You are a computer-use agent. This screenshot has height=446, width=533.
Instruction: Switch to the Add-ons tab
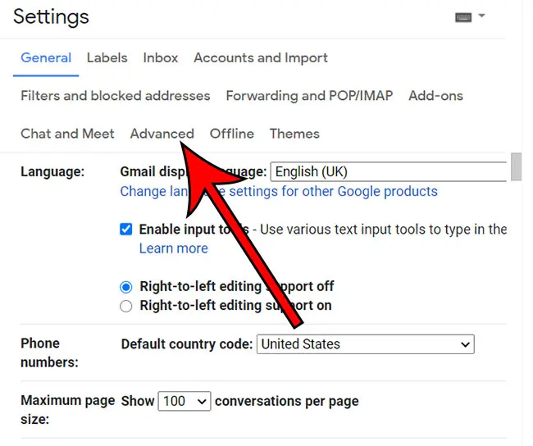click(x=435, y=96)
